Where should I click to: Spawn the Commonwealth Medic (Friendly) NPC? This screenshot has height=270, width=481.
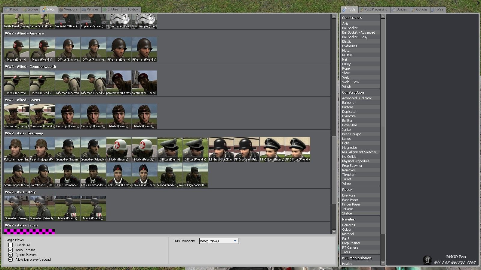42,83
